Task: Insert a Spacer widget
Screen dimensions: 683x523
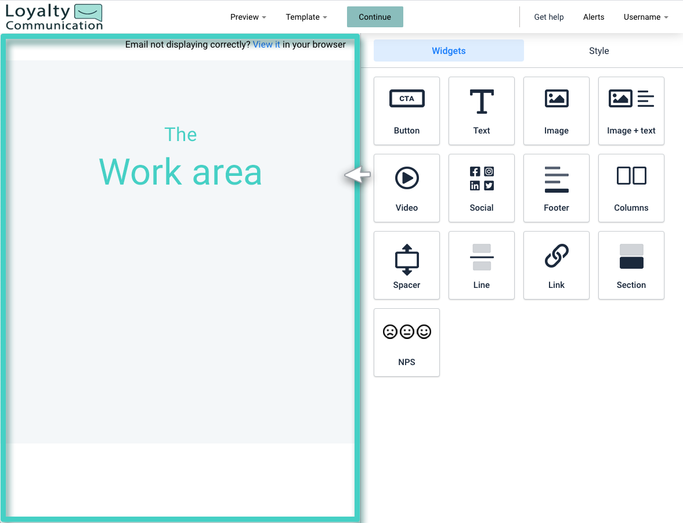Action: click(406, 265)
